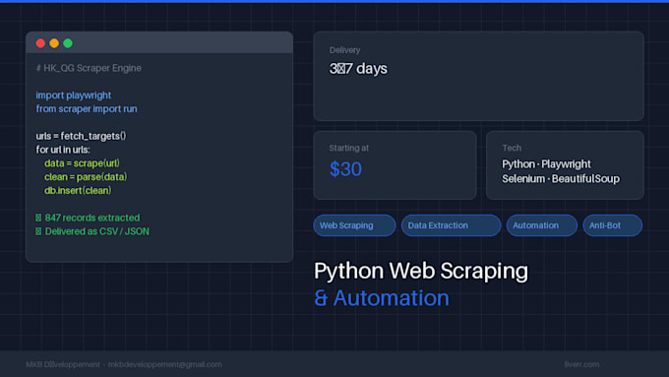Click the 'Selenium · BeautifulSoup' text
Screen dimensions: 669x377
pyautogui.click(x=561, y=178)
